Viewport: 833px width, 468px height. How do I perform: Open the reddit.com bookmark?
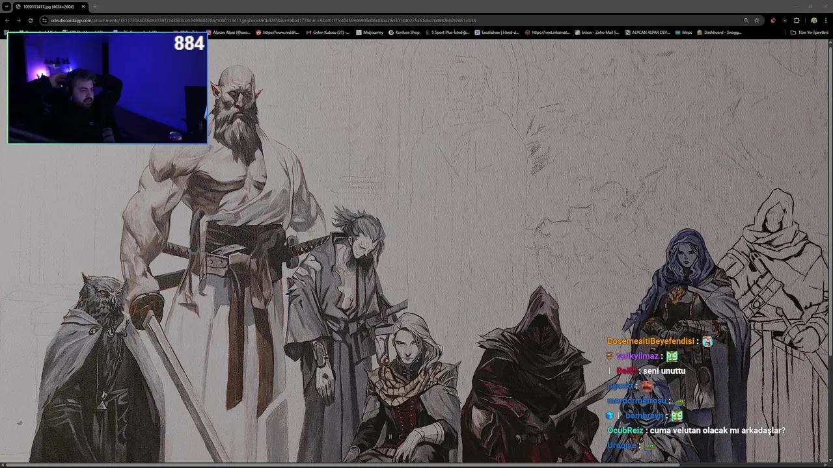point(277,32)
